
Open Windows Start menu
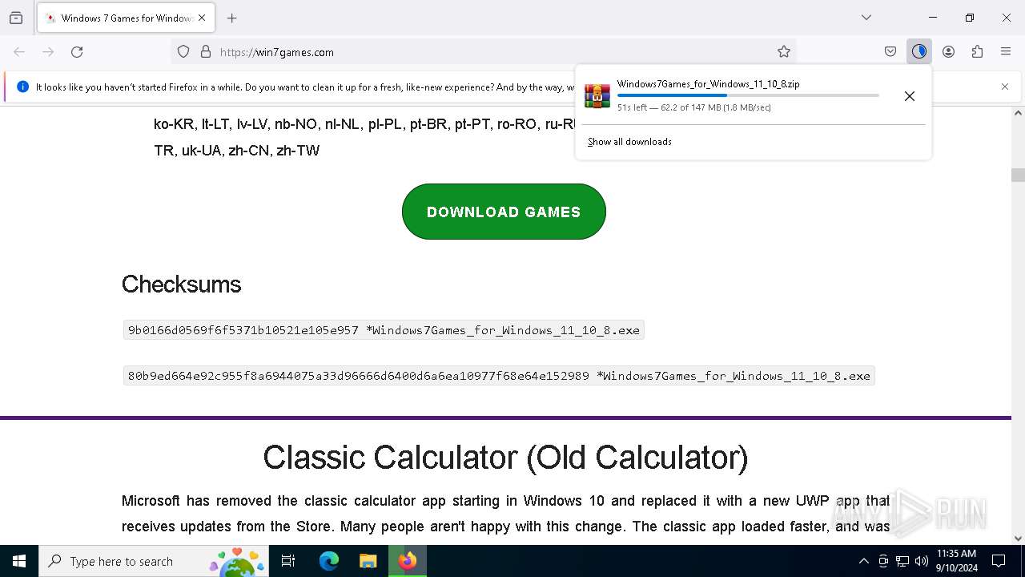pyautogui.click(x=19, y=561)
